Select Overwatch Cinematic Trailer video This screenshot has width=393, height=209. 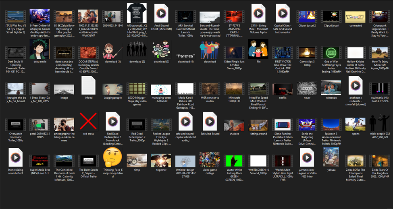pyautogui.click(x=16, y=125)
